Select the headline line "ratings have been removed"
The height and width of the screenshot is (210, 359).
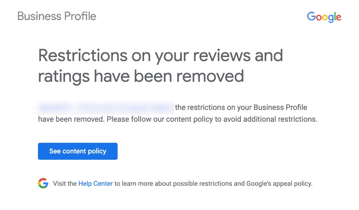click(x=141, y=76)
